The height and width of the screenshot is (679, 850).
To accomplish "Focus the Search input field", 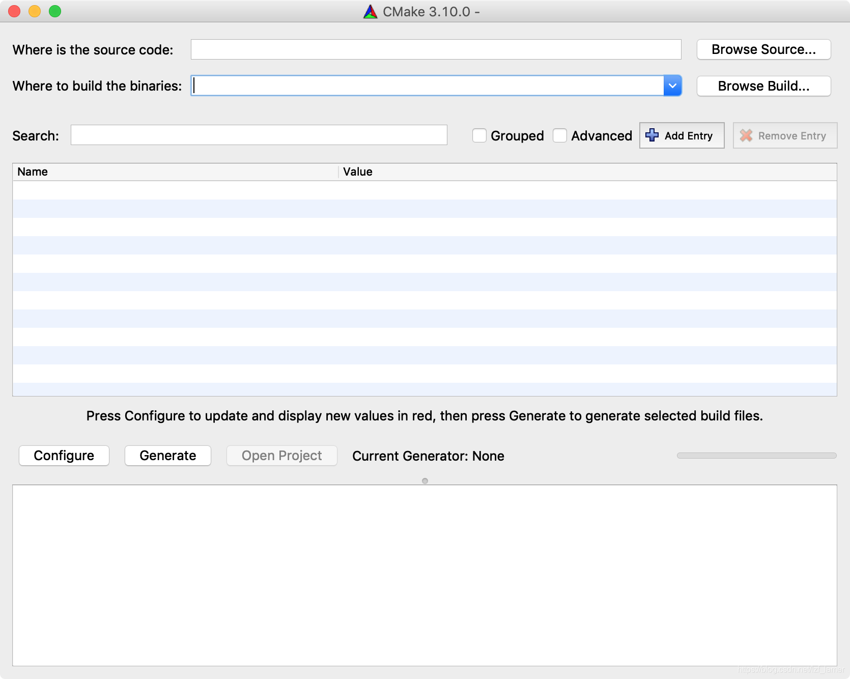I will (x=259, y=135).
